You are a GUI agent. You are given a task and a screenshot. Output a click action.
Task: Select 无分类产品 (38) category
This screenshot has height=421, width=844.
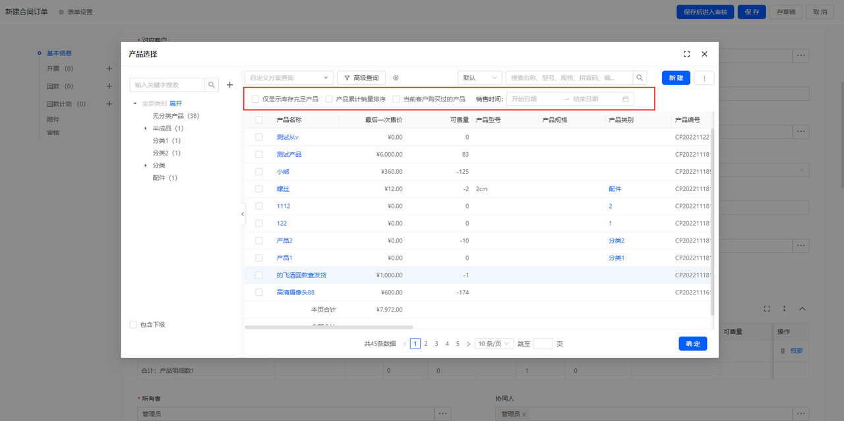pyautogui.click(x=175, y=116)
